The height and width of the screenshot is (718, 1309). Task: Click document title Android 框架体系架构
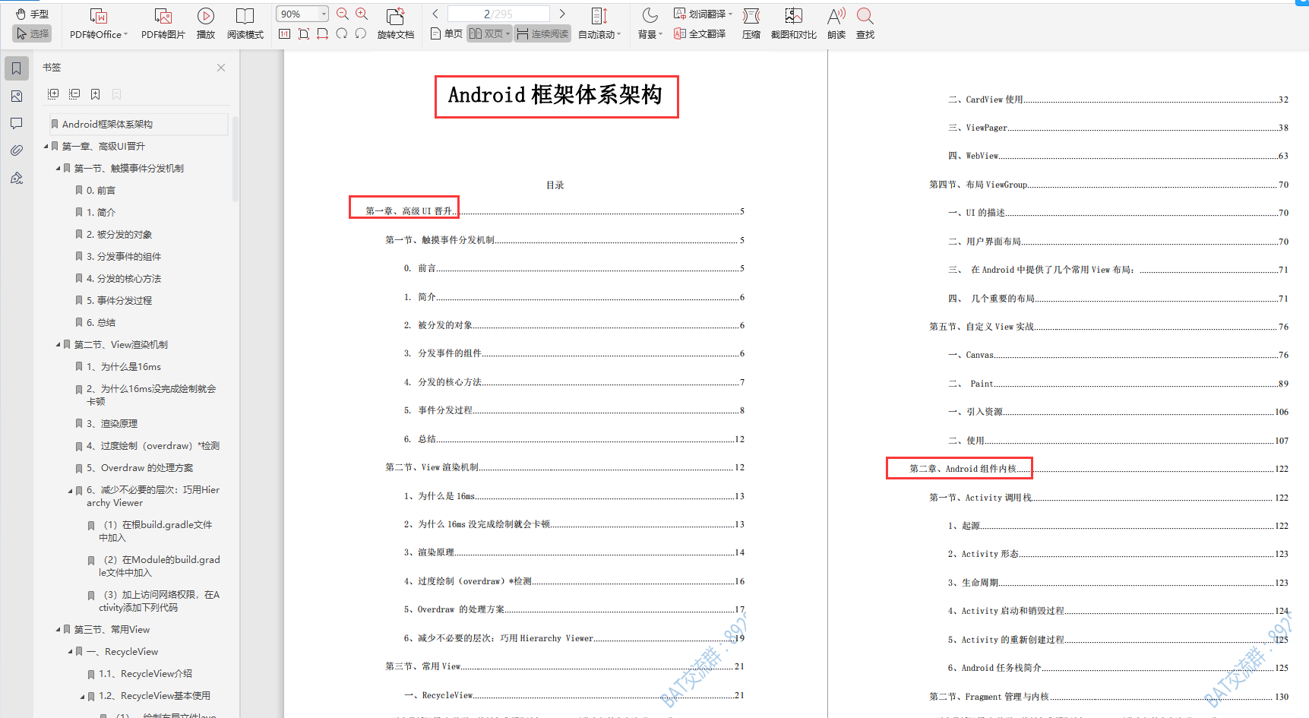pos(555,95)
